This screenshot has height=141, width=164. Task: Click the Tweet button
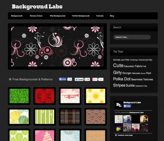[x=79, y=79]
